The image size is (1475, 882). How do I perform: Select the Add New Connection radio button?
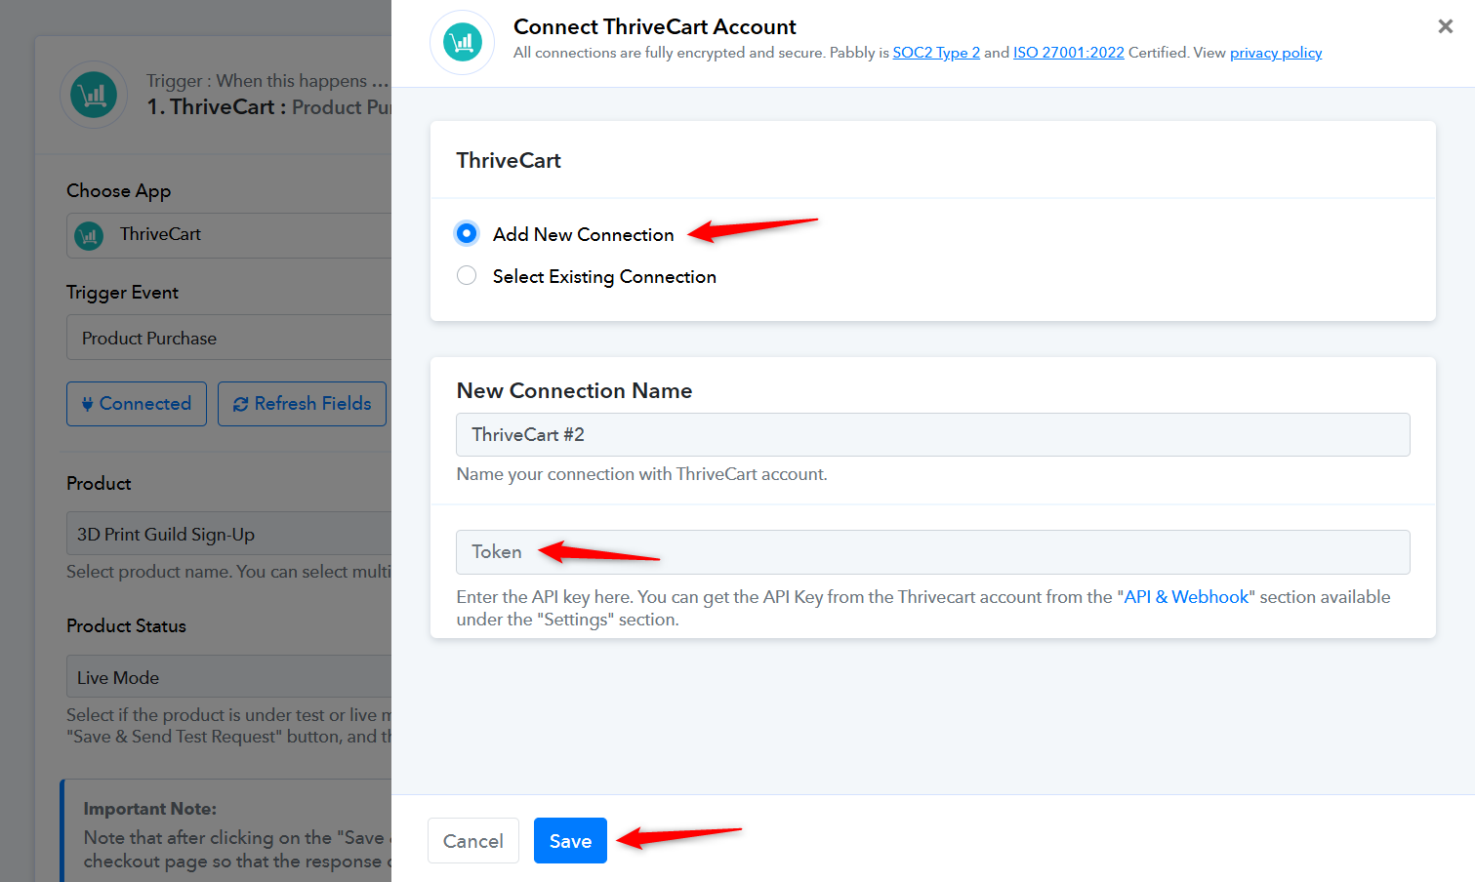pos(467,233)
